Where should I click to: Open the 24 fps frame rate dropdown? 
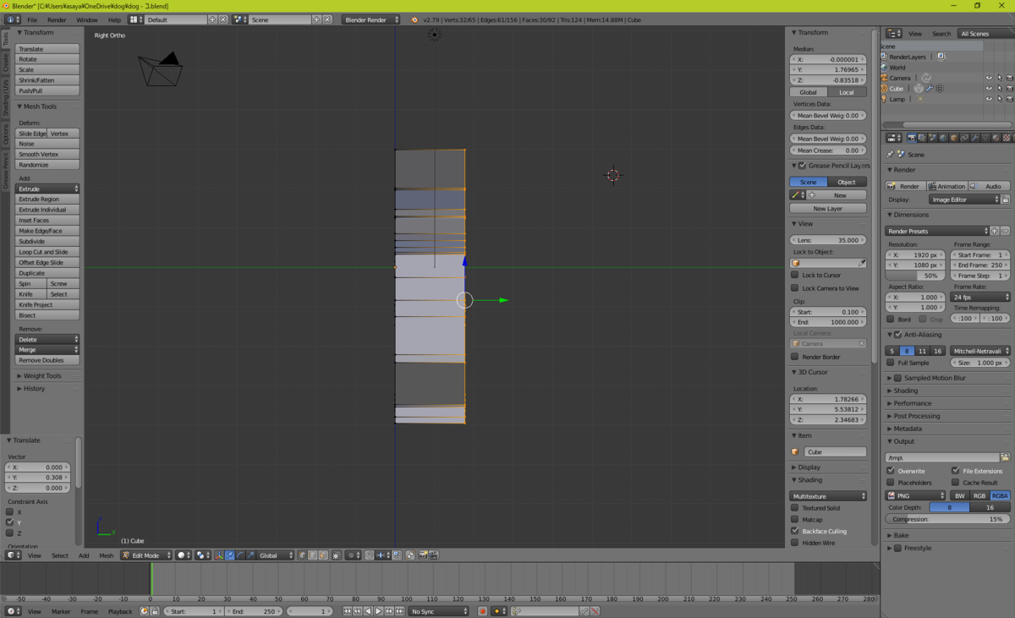980,298
